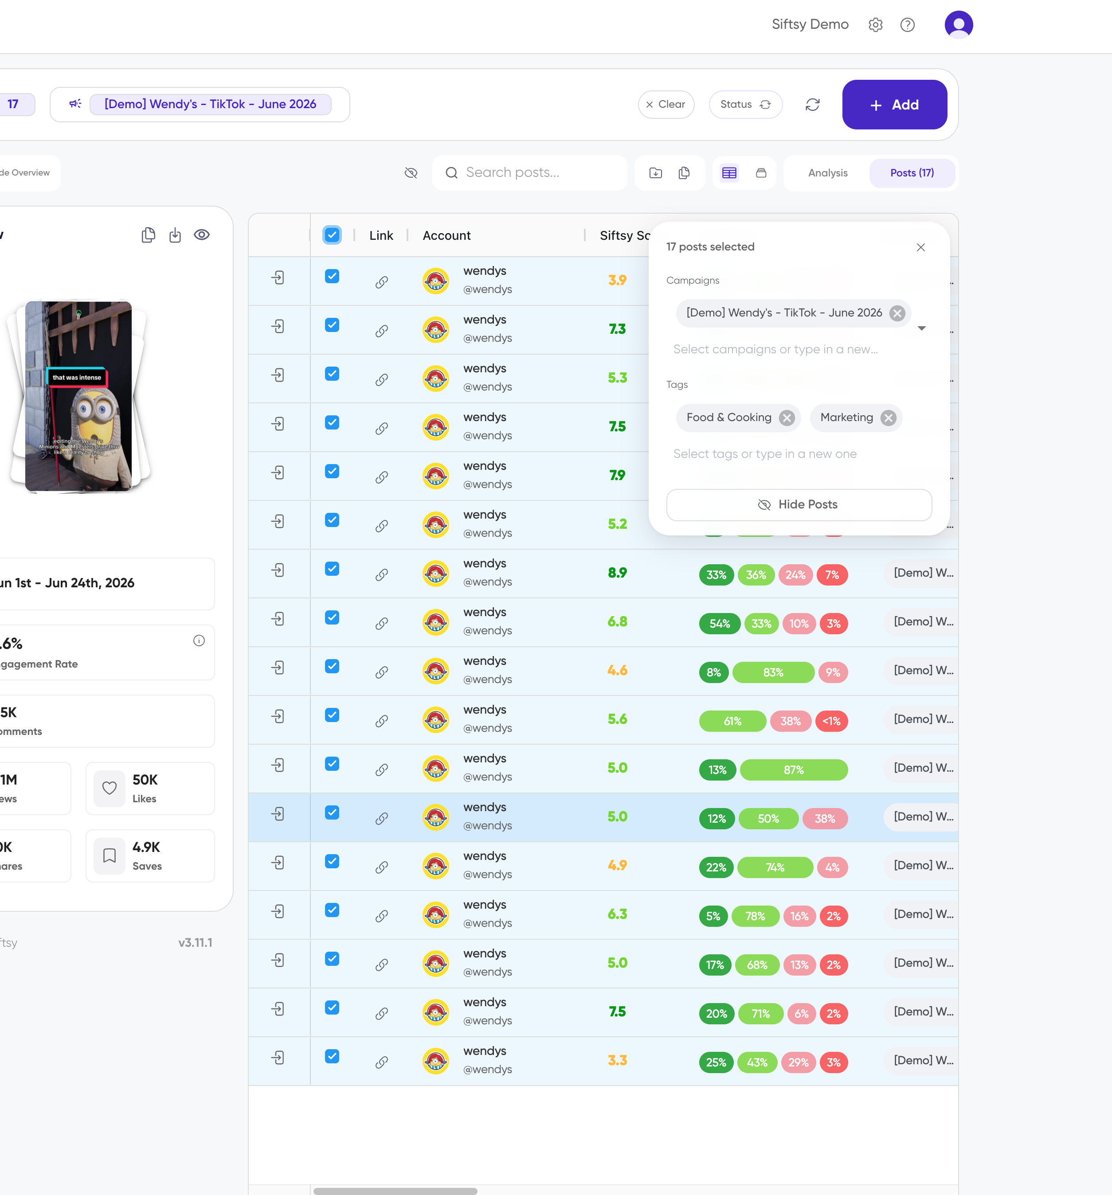Click the 33% sentiment badge
The height and width of the screenshot is (1195, 1112).
pos(716,574)
